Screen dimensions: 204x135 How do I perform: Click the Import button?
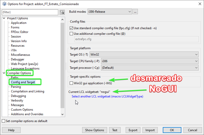coord(150,130)
